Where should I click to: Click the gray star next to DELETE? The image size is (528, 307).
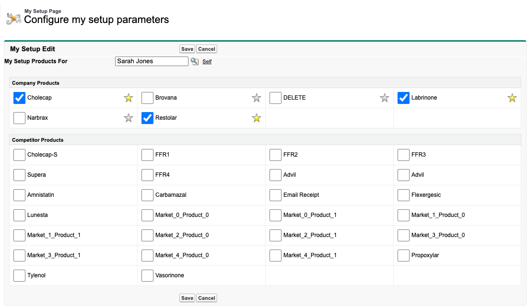[x=384, y=98]
